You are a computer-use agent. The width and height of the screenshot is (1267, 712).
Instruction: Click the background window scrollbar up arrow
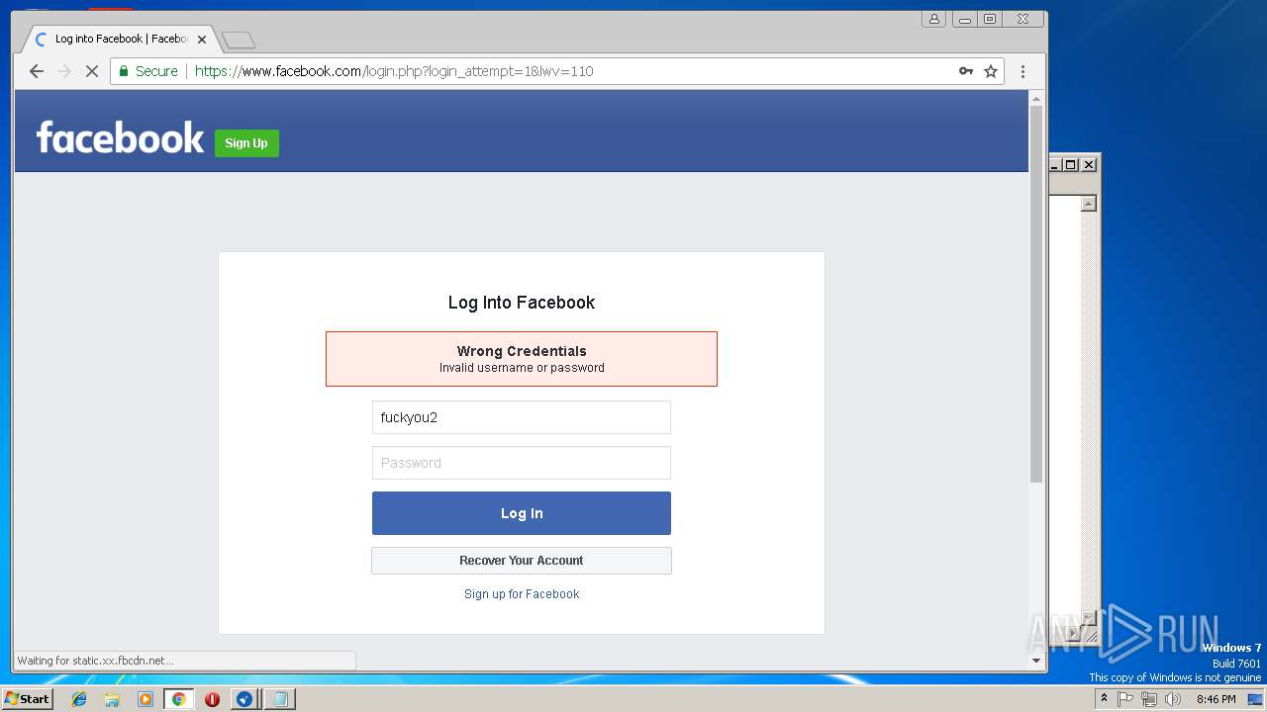(x=1089, y=204)
